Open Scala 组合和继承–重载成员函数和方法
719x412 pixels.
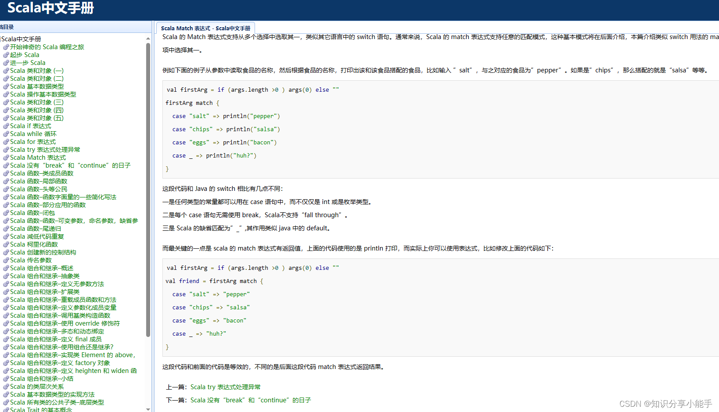(63, 300)
